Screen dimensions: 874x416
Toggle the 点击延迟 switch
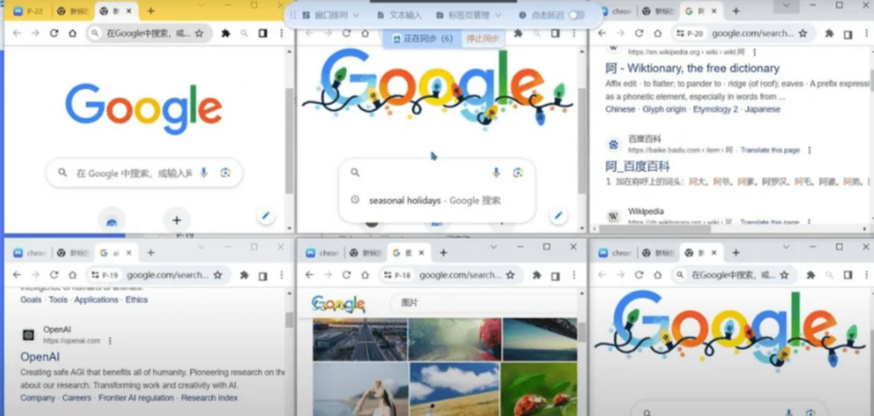coord(577,15)
